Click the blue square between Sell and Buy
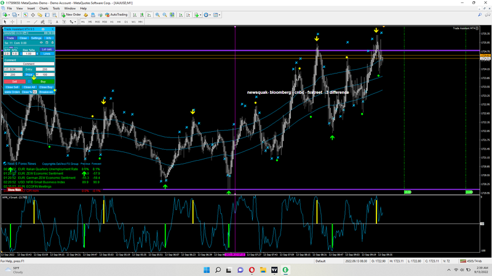 point(29,81)
